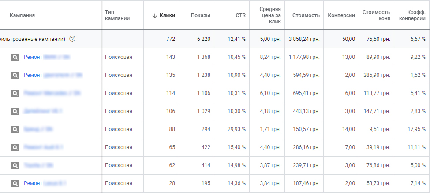Click the search icon in the 135 clicks row
Image resolution: width=430 pixels, height=193 pixels.
[x=15, y=75]
